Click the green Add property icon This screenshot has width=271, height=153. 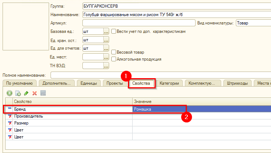pos(10,94)
